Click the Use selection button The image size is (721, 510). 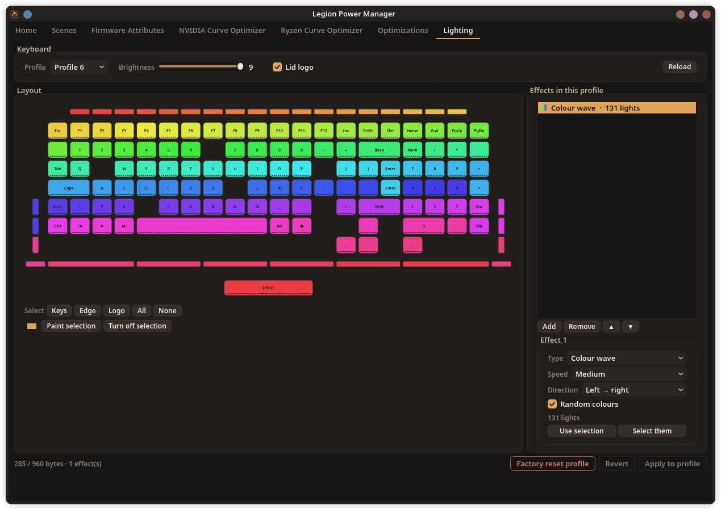[x=582, y=431]
